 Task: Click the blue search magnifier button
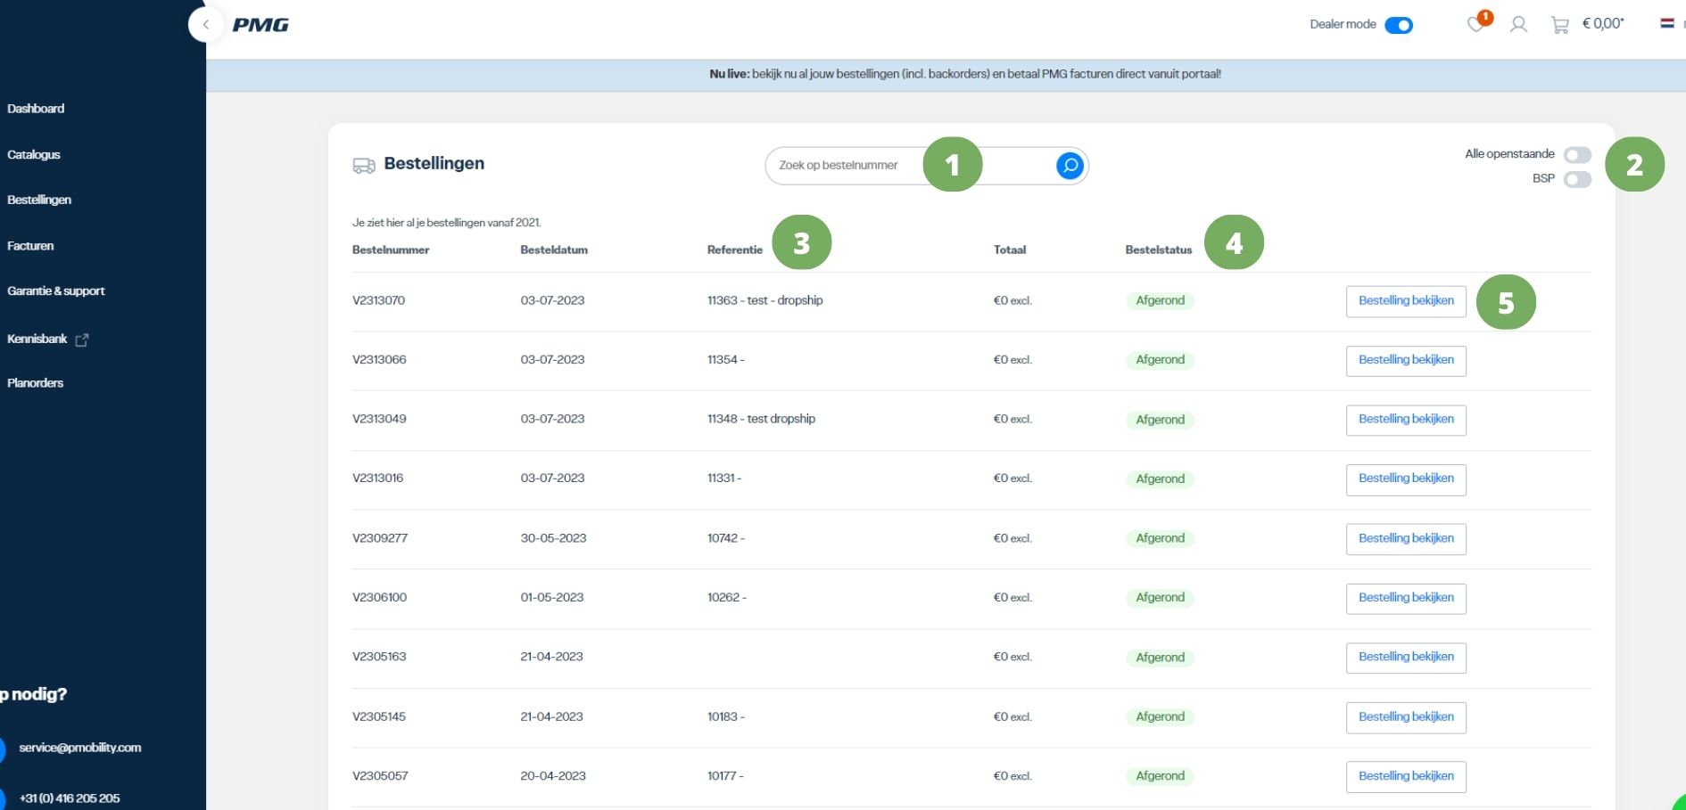coord(1069,165)
